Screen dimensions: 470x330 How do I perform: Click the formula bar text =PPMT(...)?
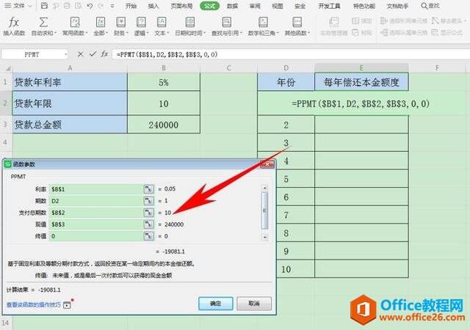[x=167, y=54]
